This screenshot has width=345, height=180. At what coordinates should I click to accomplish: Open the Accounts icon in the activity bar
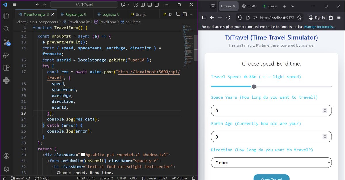7,156
